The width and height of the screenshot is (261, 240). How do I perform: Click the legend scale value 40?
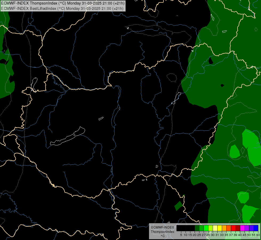pos(240,235)
